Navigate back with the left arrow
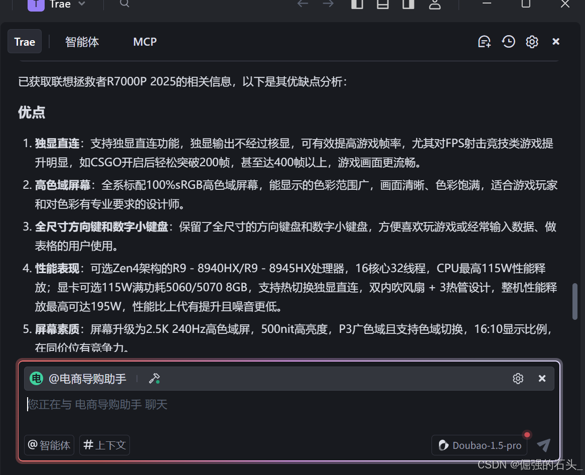 303,4
